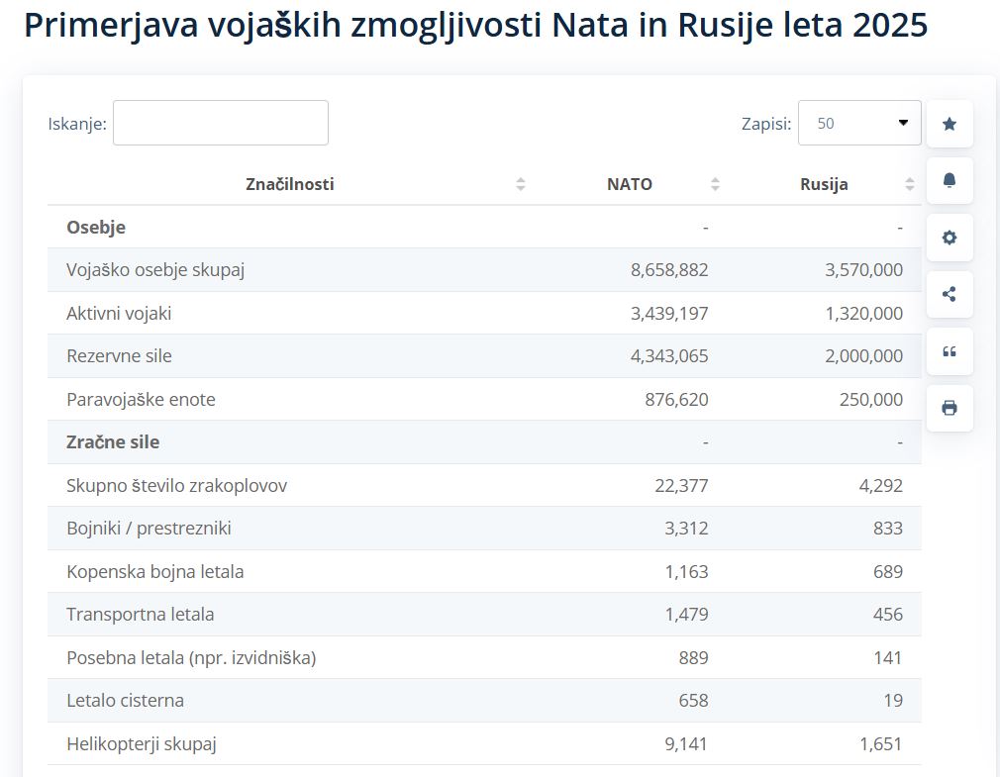Select Skupno število zrakoplovov label

tap(176, 486)
